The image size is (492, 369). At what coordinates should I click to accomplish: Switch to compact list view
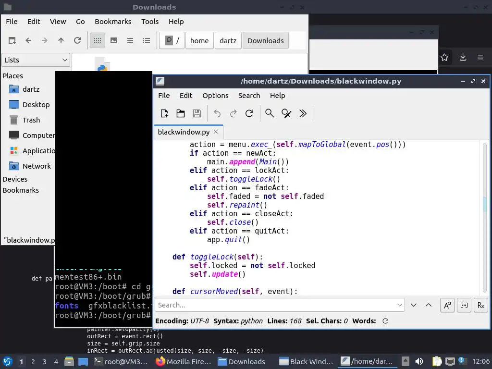click(130, 40)
